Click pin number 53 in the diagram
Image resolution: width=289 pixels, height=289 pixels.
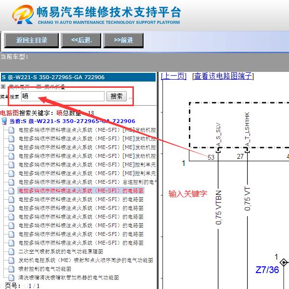pyautogui.click(x=211, y=157)
